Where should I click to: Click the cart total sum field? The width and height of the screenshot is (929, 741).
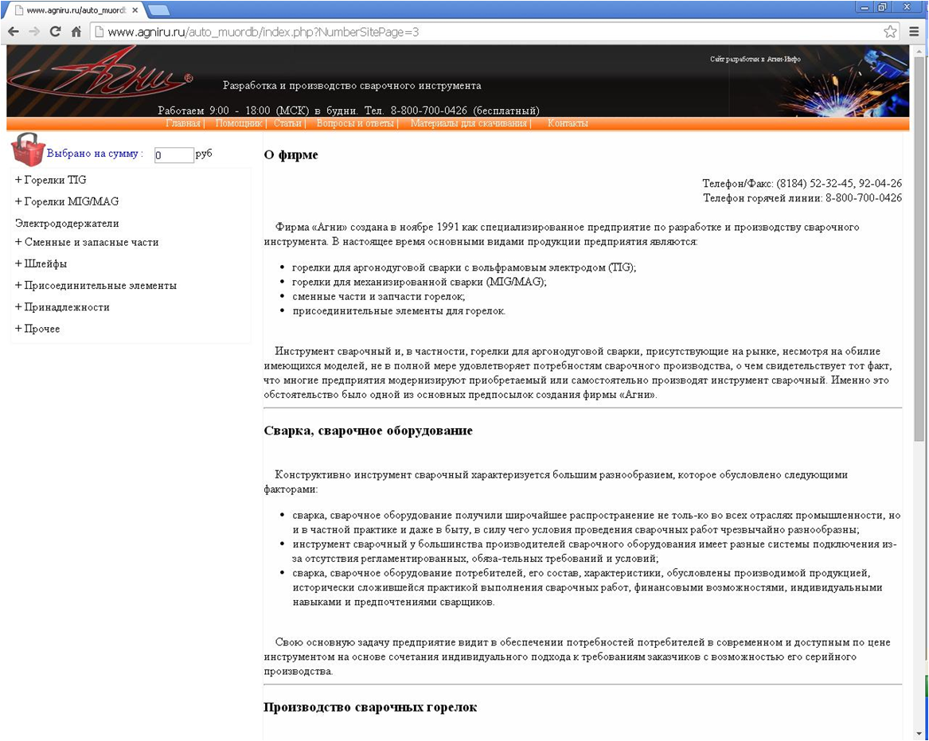(x=174, y=155)
